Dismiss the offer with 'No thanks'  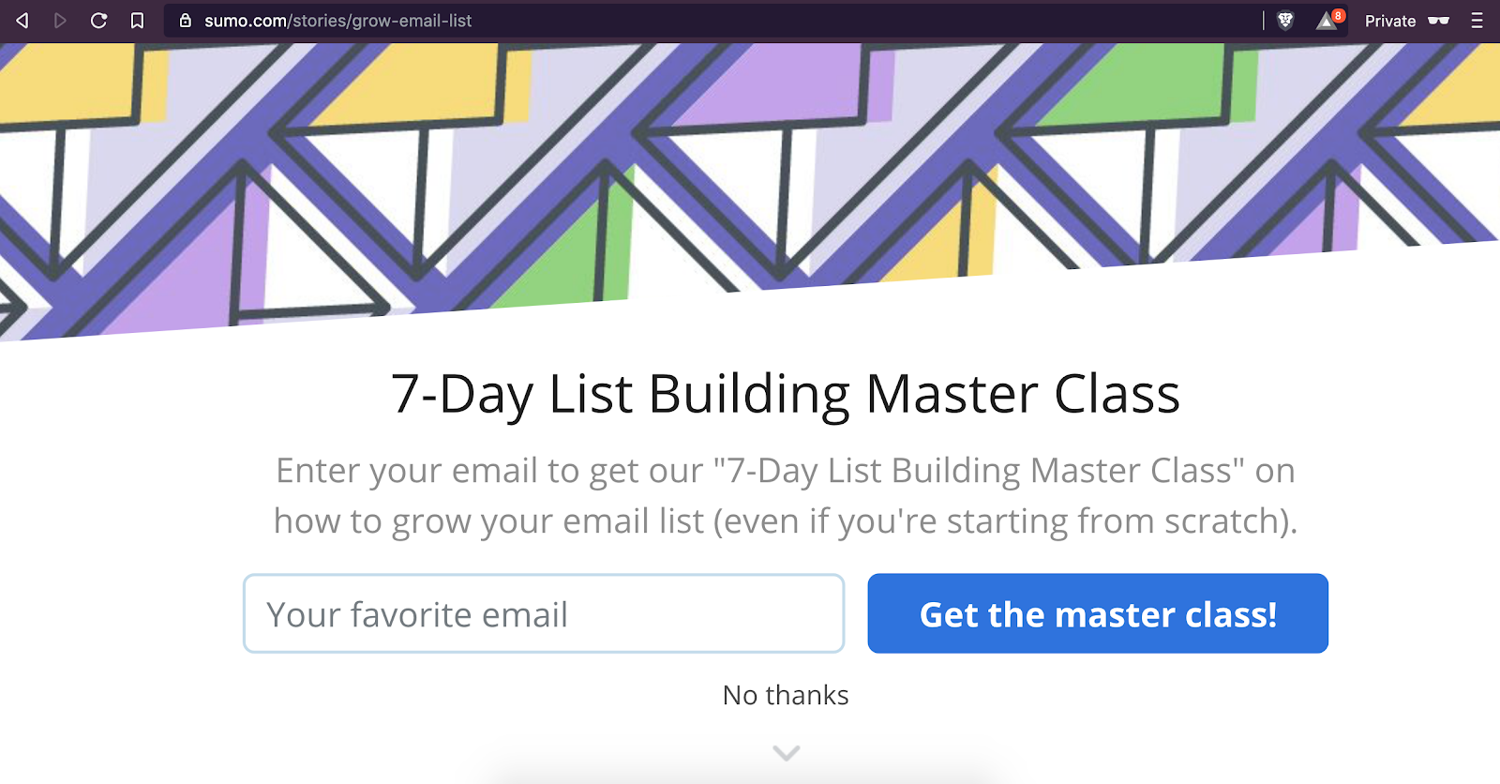(x=786, y=695)
